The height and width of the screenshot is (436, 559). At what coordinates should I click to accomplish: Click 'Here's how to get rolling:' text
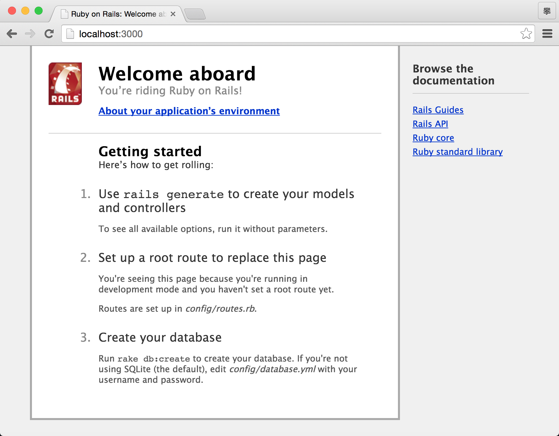click(x=156, y=165)
